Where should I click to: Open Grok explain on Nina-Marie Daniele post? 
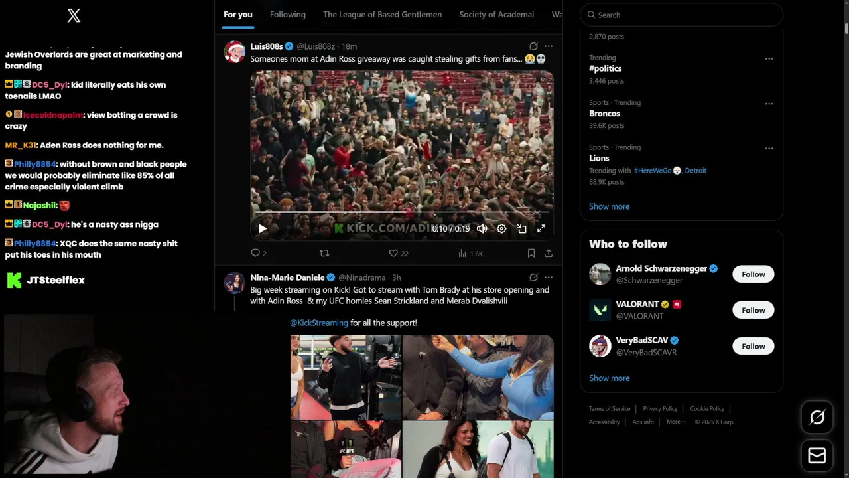[533, 278]
